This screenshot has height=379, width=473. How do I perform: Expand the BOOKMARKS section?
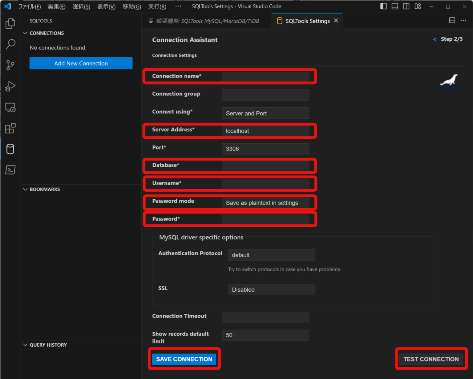click(x=41, y=189)
